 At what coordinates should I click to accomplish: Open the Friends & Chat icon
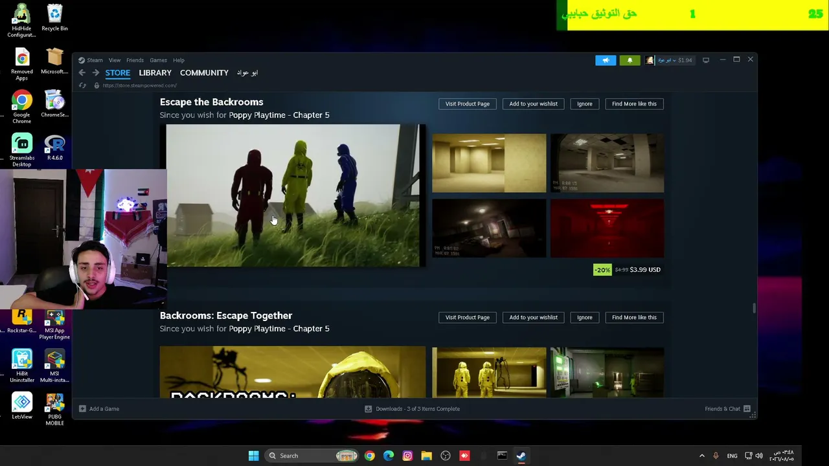point(747,409)
